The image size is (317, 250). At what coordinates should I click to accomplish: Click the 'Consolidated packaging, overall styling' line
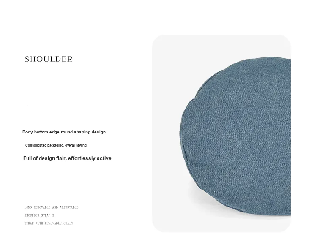(56, 145)
